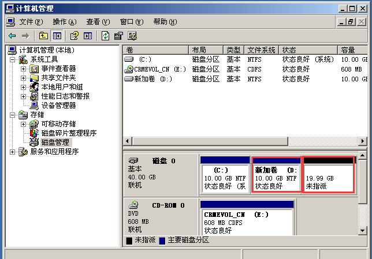This screenshot has width=372, height=259.
Task: Open the 窗口(W) menu
Action: (132, 22)
